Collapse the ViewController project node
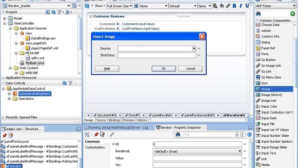 [x=5, y=23]
